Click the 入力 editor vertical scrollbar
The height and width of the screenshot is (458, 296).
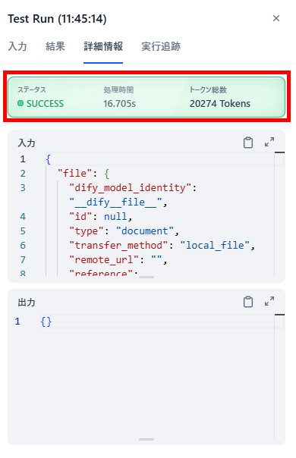pyautogui.click(x=279, y=214)
